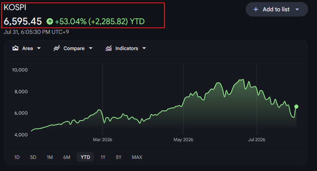The width and height of the screenshot is (317, 171).
Task: Click the Area chart type icon
Action: [x=15, y=48]
